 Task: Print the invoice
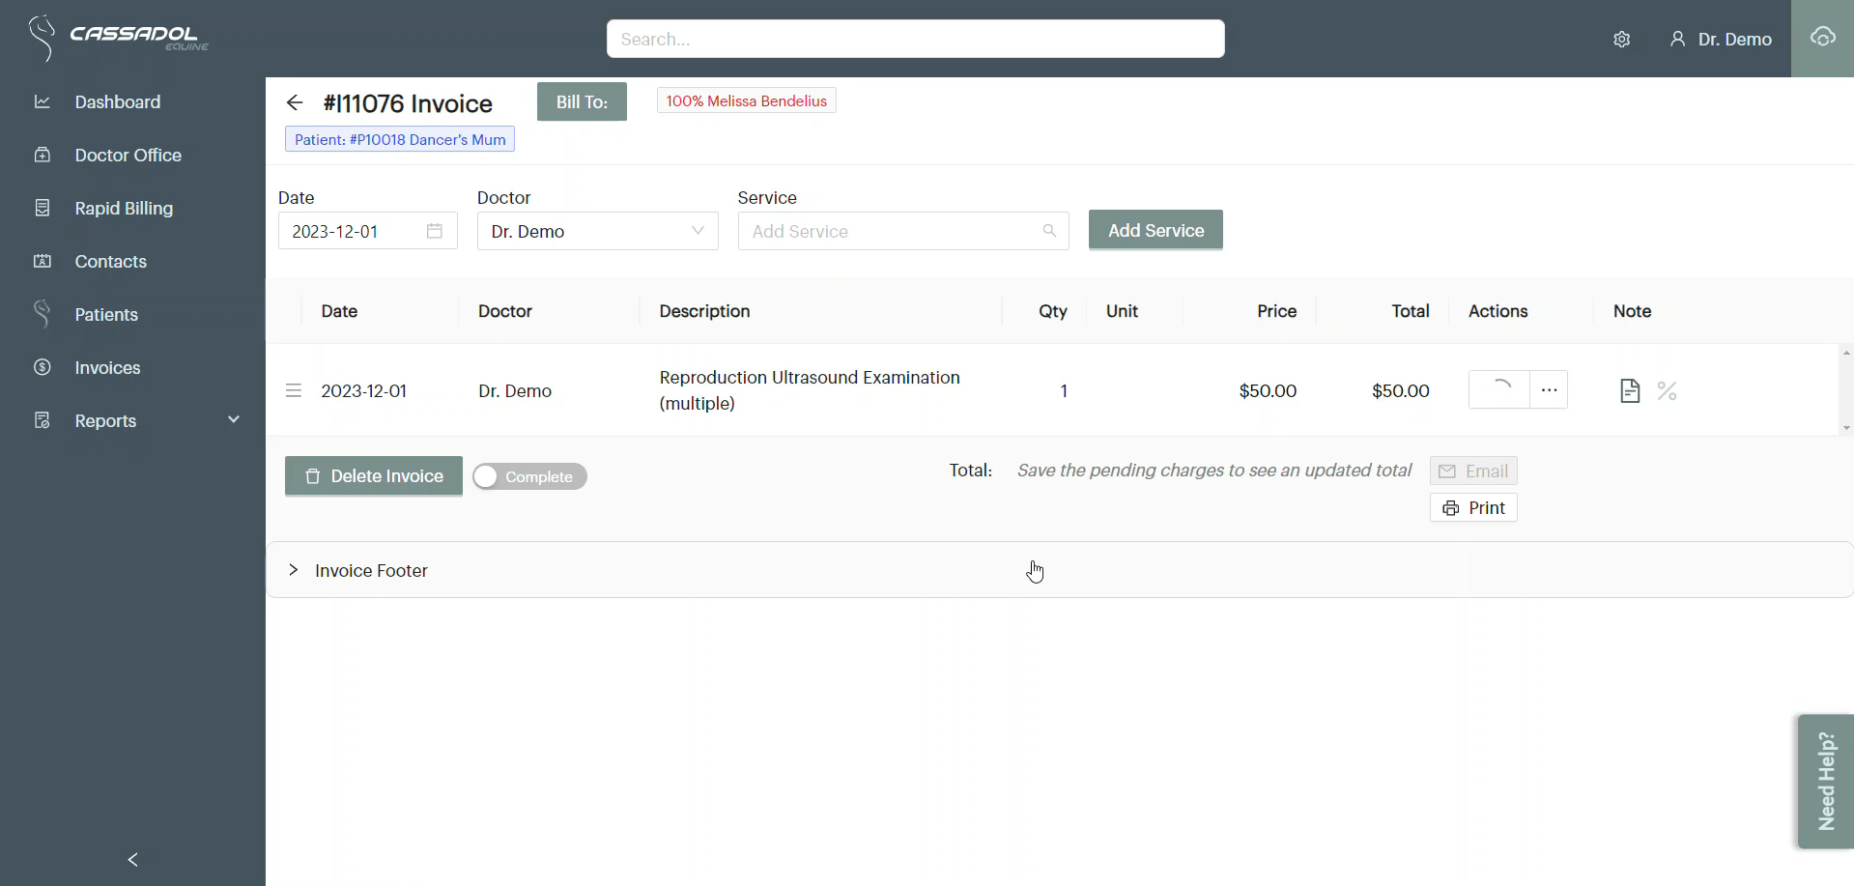[1473, 507]
